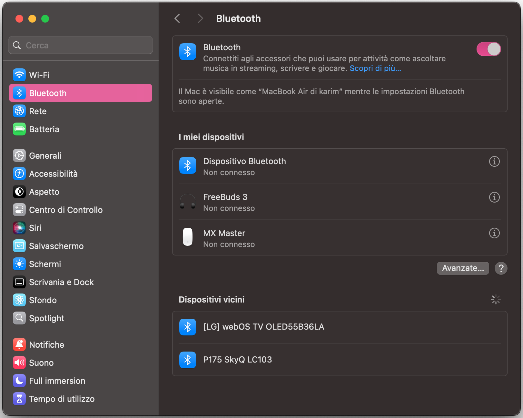
Task: Follow the Scopri di più link
Action: coord(375,68)
